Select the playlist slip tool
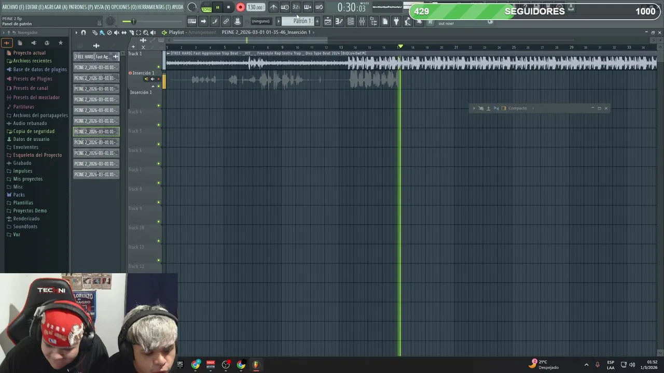Image resolution: width=664 pixels, height=373 pixels. [123, 33]
